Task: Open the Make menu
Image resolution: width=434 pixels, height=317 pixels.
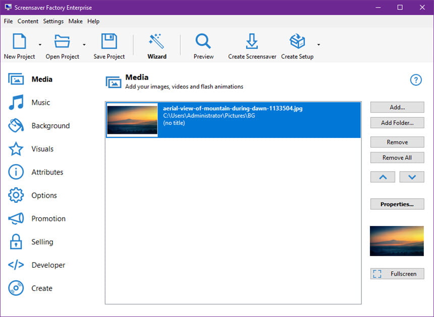Action: point(75,21)
